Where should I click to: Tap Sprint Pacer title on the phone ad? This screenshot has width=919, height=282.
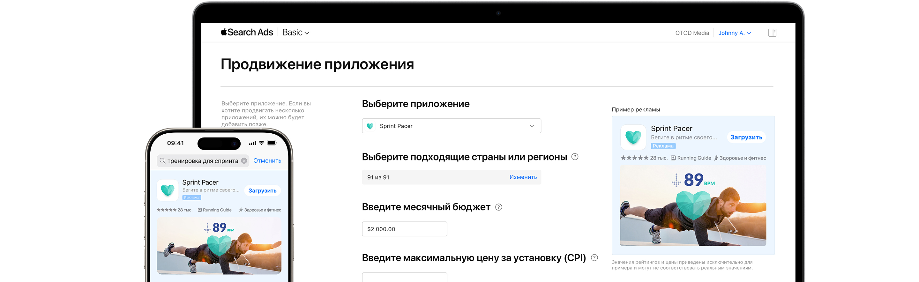[200, 182]
